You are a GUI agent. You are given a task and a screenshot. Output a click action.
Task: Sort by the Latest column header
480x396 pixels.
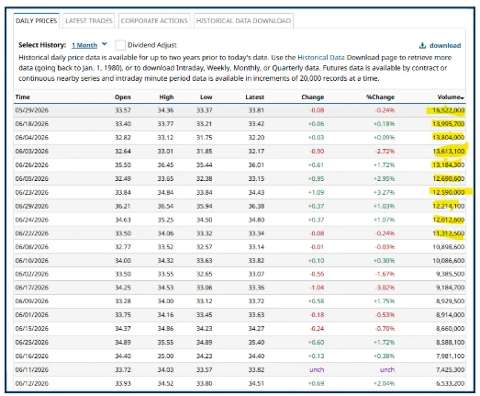[x=255, y=96]
